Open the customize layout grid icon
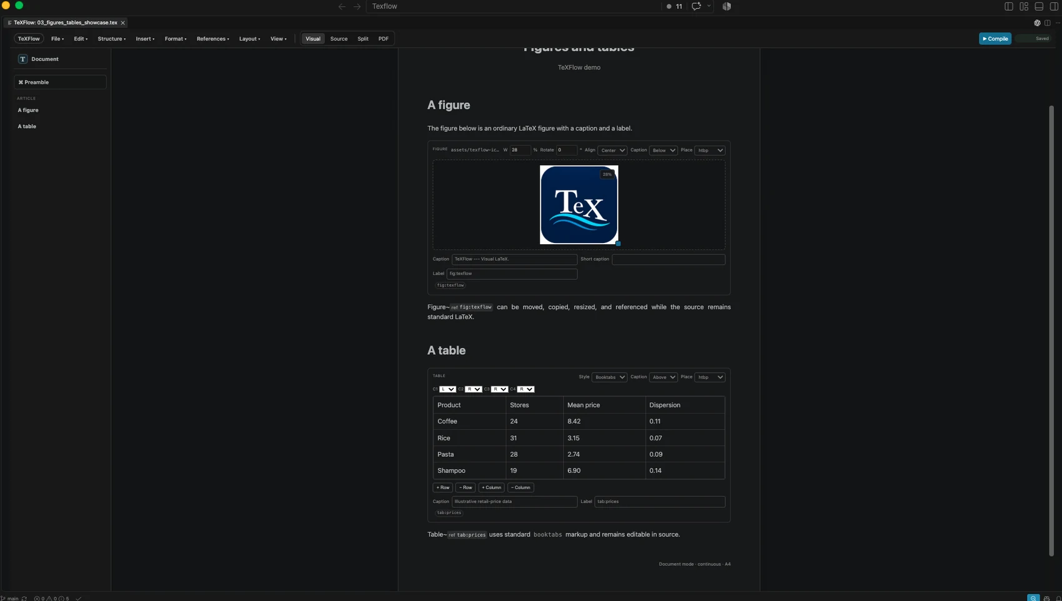This screenshot has width=1062, height=601. click(1024, 6)
